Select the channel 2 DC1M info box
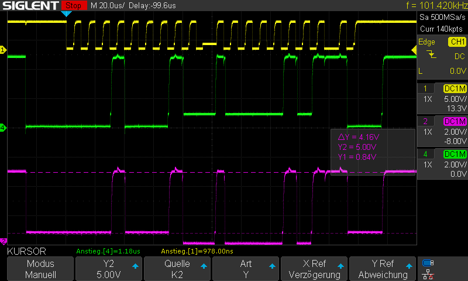Image resolution: width=468 pixels, height=281 pixels. [442, 131]
